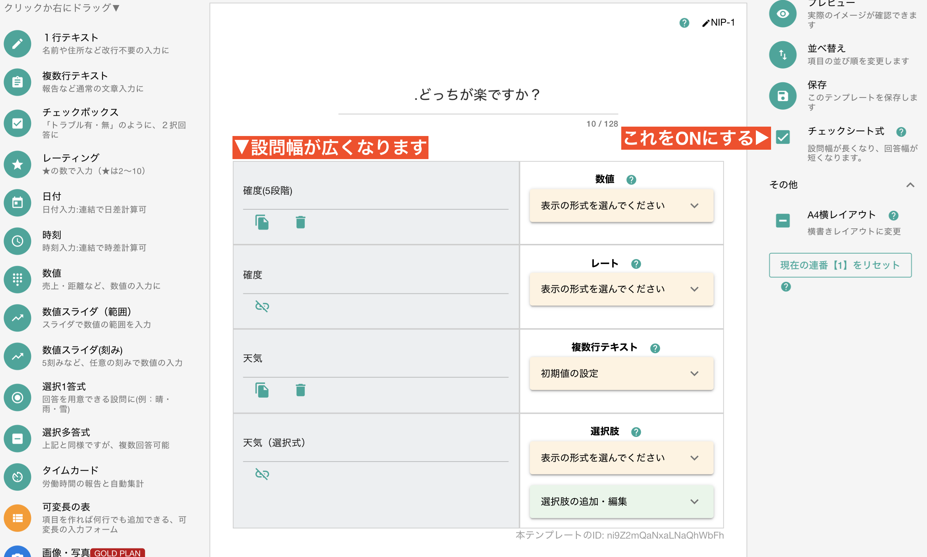
Task: Add a 数値 keypad field icon
Action: pos(17,279)
